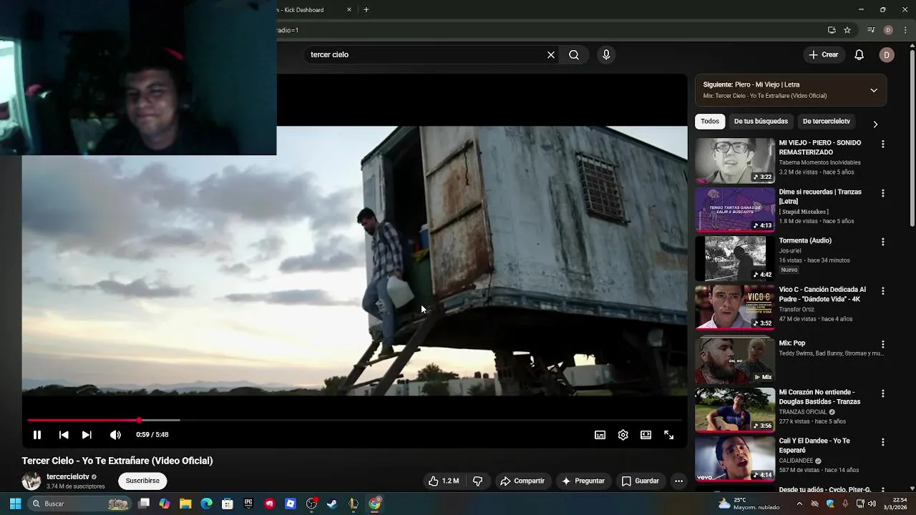The image size is (916, 515).
Task: Select the 'De tercercielotv' chip
Action: [x=827, y=122]
